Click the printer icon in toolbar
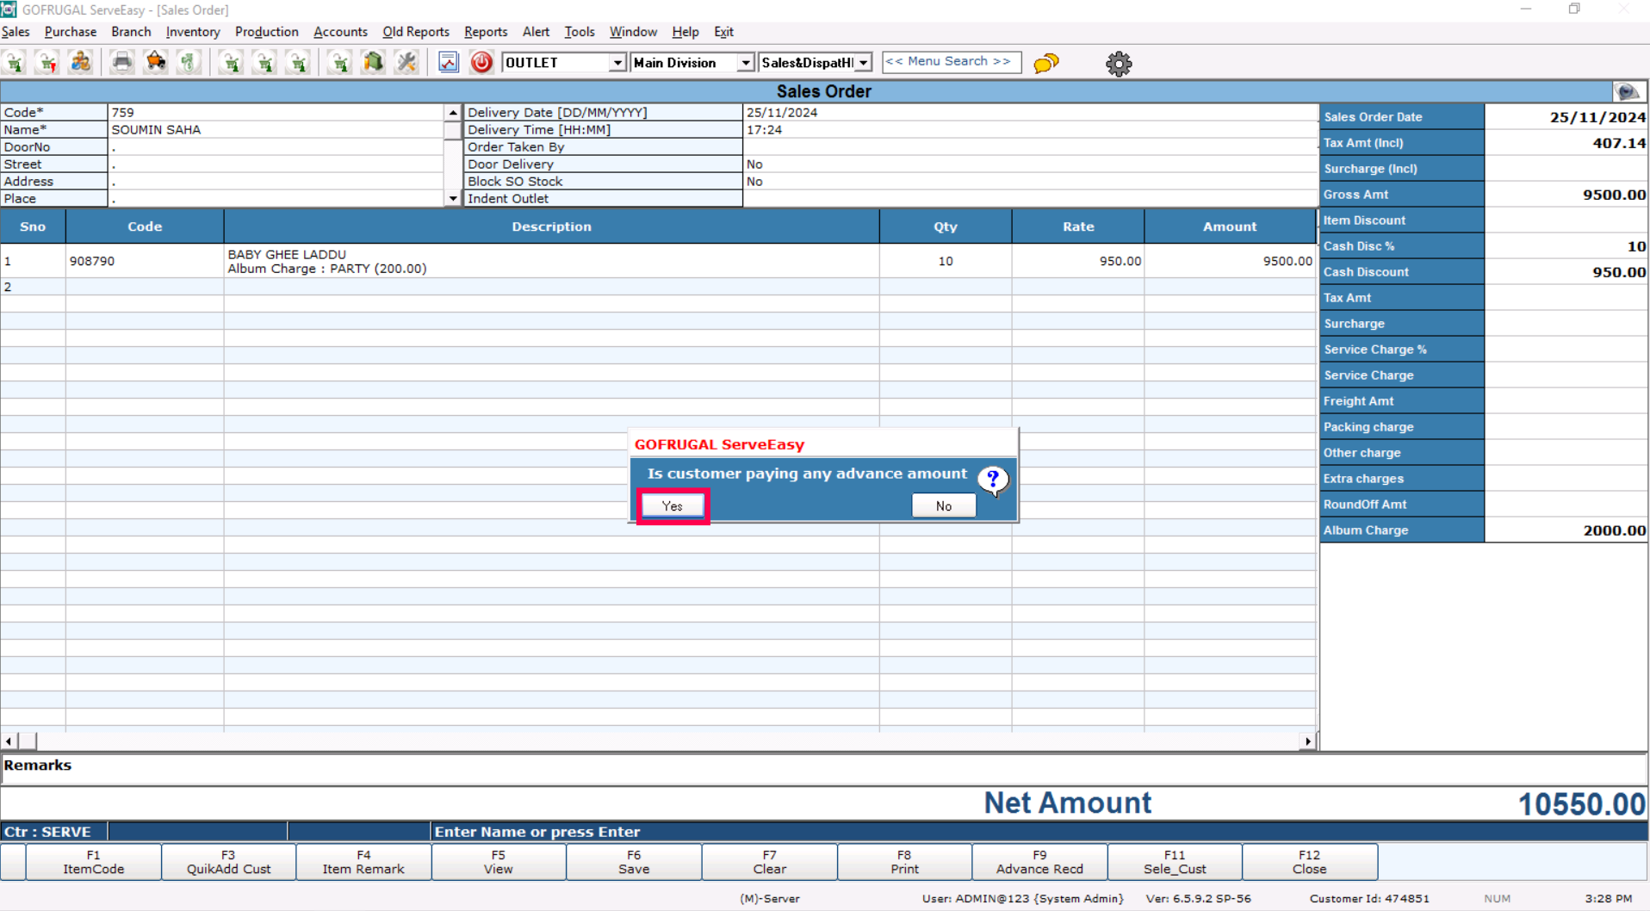 pyautogui.click(x=121, y=62)
